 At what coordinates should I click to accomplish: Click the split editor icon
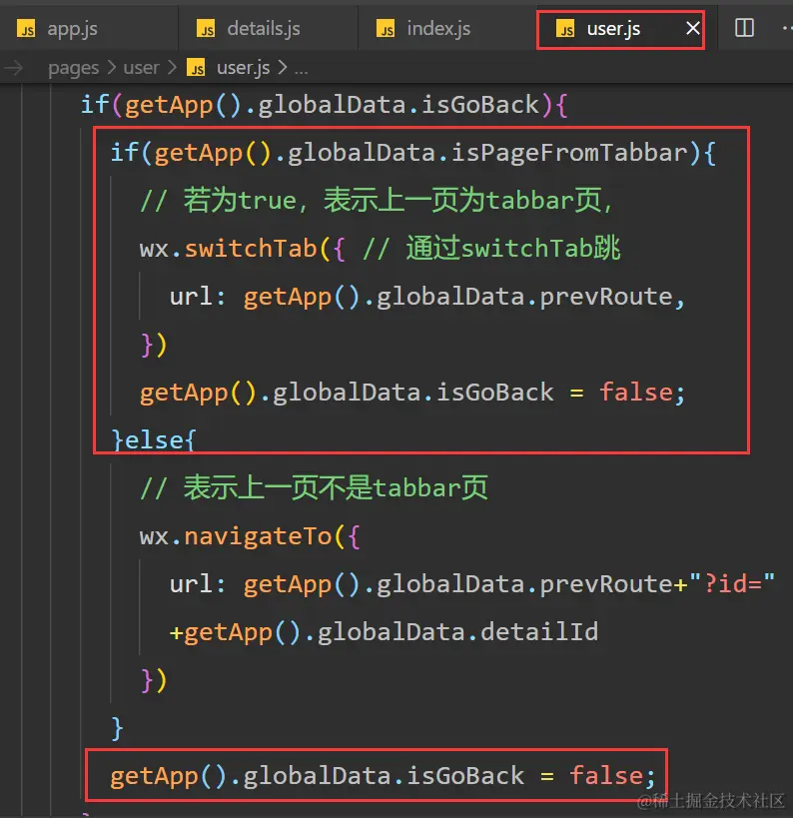point(744,28)
